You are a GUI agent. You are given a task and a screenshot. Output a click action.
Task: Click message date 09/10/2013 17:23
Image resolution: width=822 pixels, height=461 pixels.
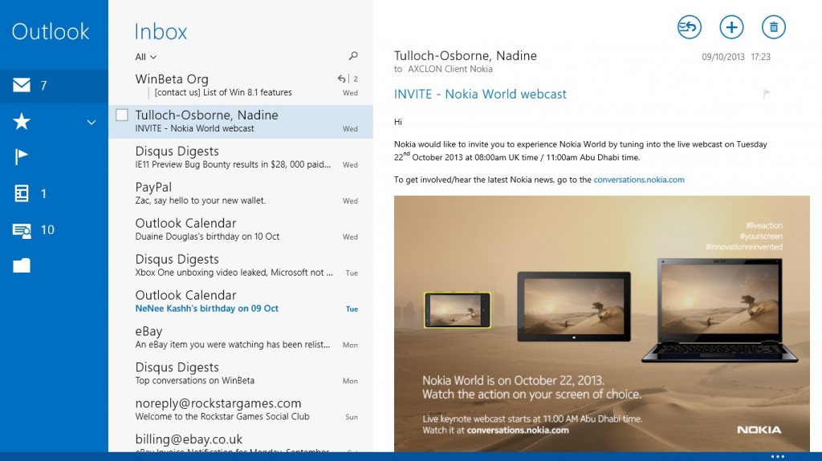click(x=736, y=57)
